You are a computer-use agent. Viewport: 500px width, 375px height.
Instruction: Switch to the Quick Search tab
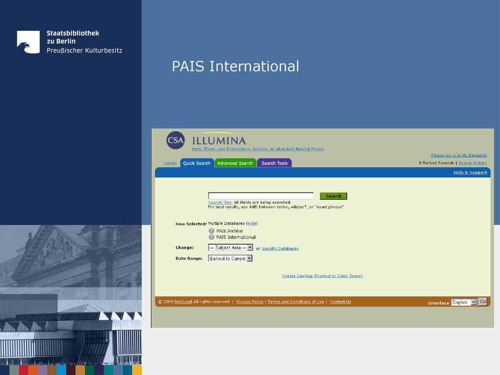(197, 163)
